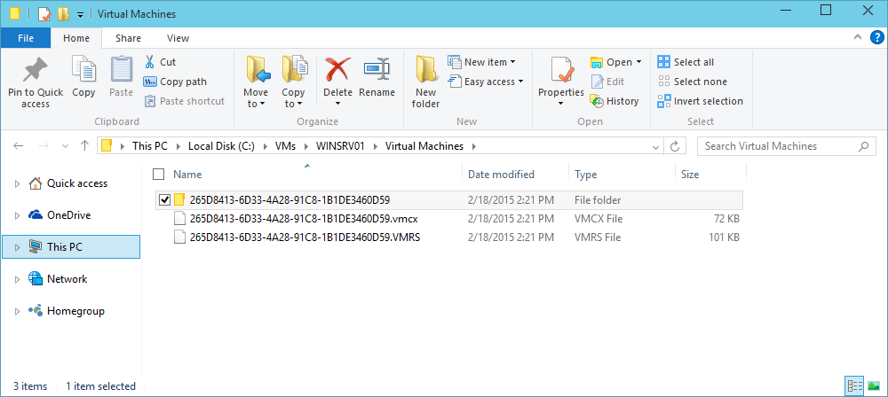Open Explorer Help question mark
This screenshot has height=397, width=888.
[876, 38]
